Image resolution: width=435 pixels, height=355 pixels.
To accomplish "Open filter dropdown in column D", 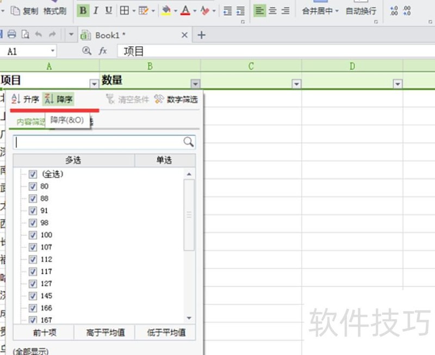I will 397,84.
